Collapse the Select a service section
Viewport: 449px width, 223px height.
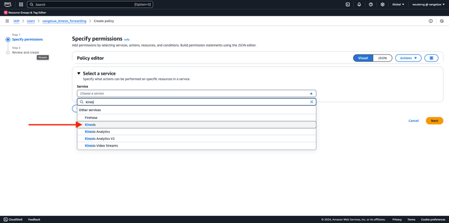[79, 74]
